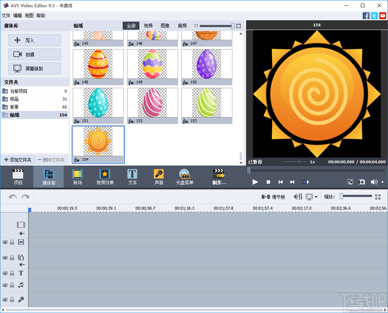Toggle visibility of voice track

click(5, 300)
